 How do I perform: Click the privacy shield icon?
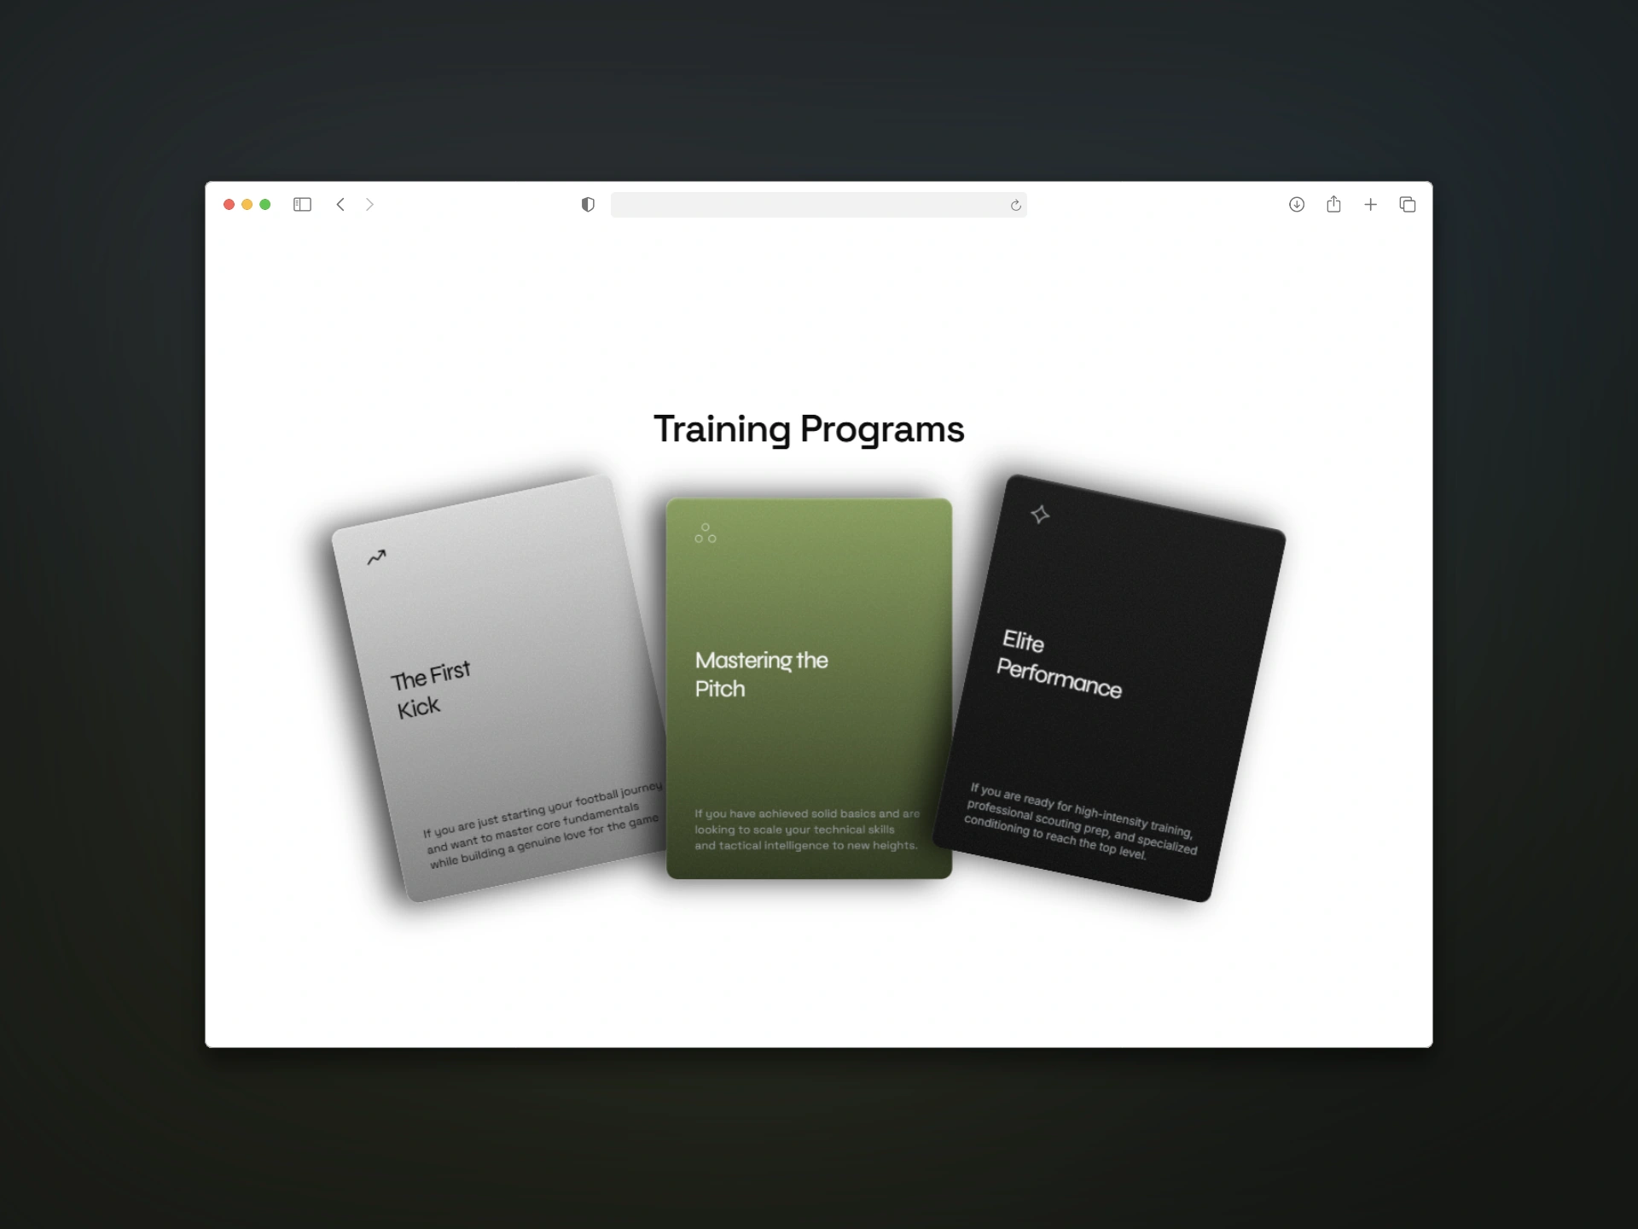[x=588, y=205]
